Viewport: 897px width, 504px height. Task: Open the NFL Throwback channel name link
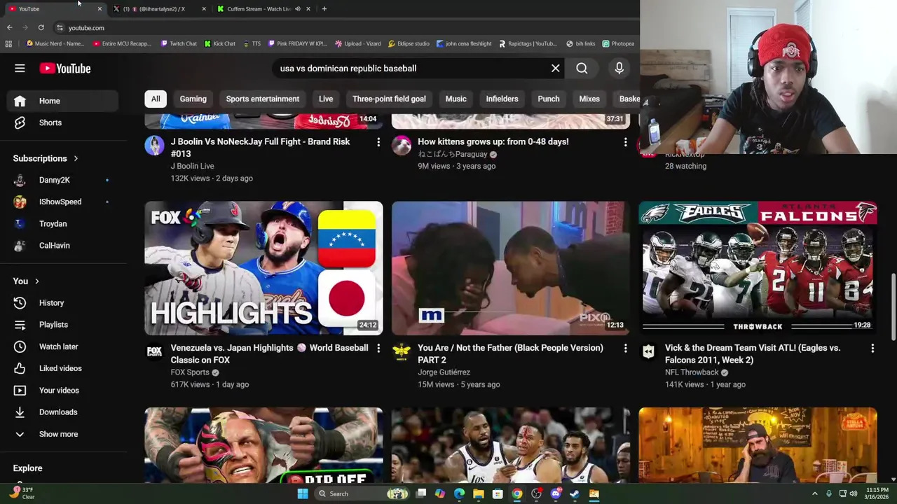pos(692,372)
